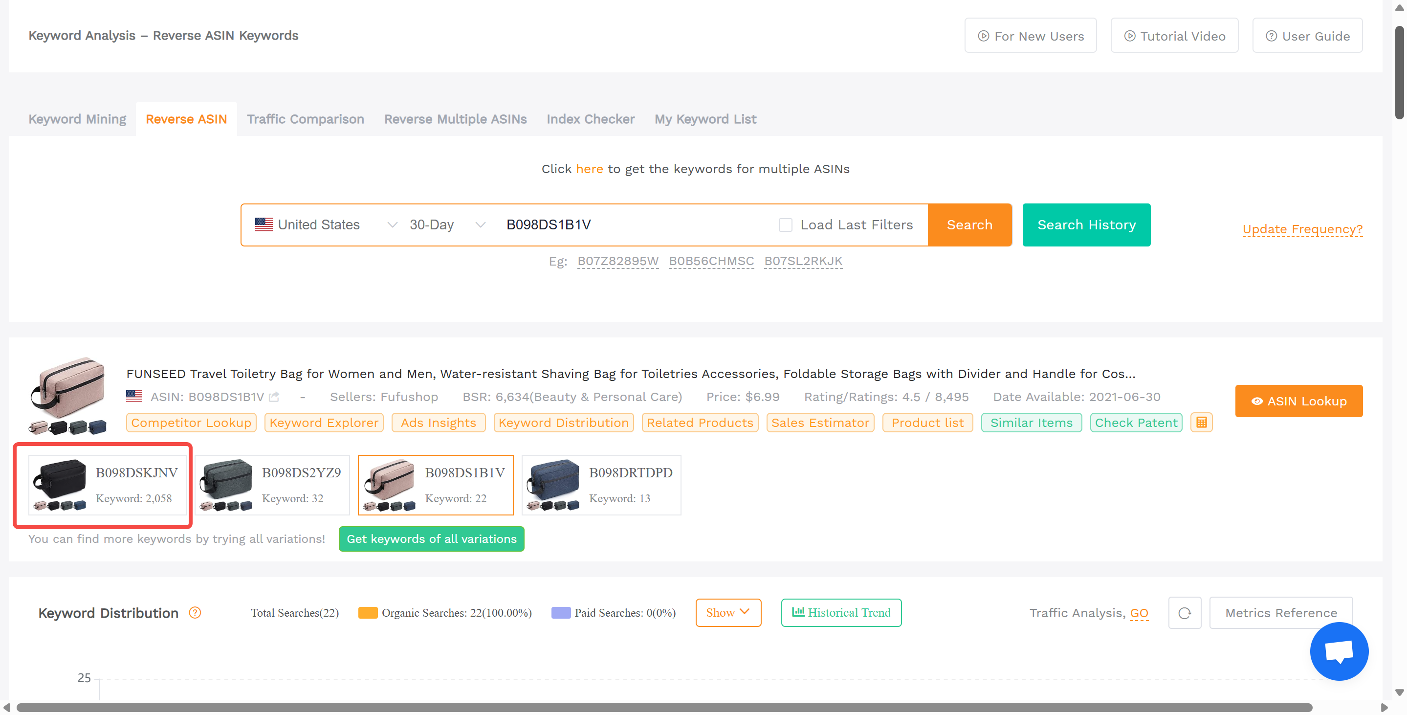Click the Similar Items tag
This screenshot has width=1407, height=715.
point(1031,422)
